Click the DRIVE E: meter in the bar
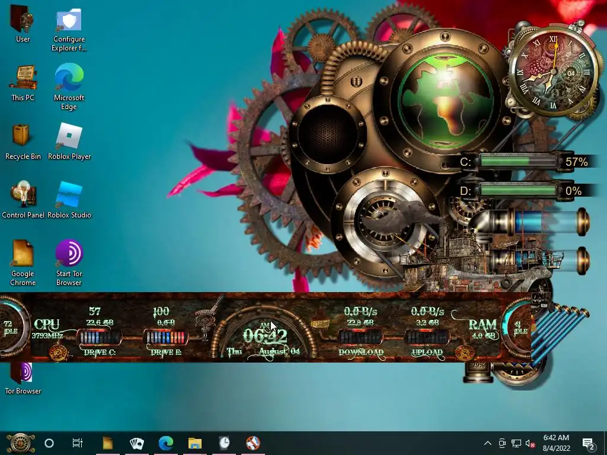Image resolution: width=607 pixels, height=455 pixels. (166, 338)
